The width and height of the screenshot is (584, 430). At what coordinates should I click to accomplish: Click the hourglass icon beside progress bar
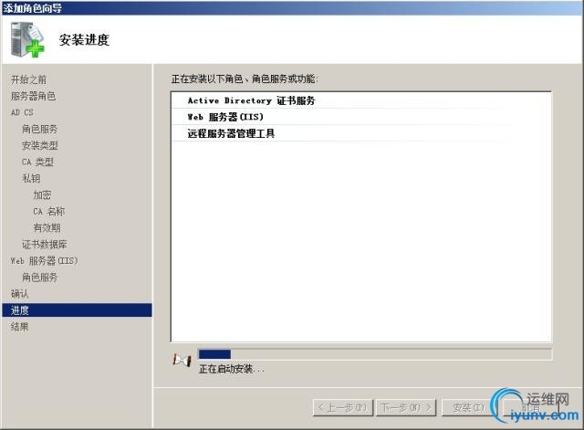coord(182,360)
